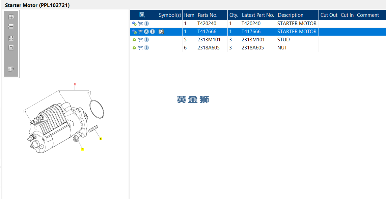Click callout 2 on the starter diagram
Image resolution: width=386 pixels, height=199 pixels.
point(59,92)
